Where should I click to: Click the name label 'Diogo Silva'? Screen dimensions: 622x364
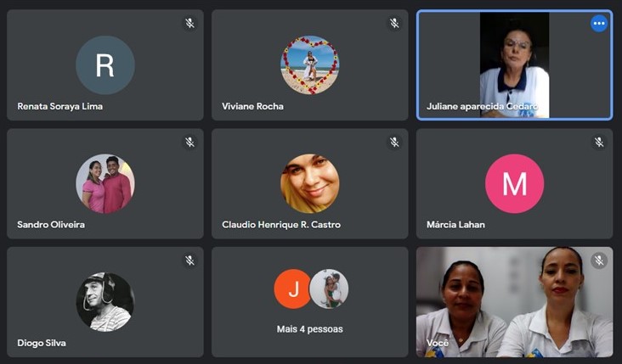pos(42,343)
